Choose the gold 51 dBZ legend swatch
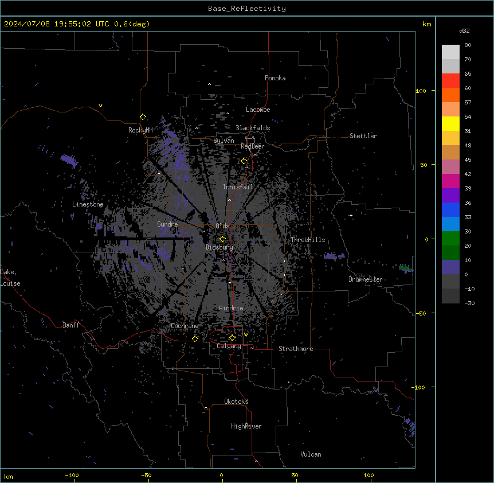This screenshot has height=483, width=494. coord(450,138)
